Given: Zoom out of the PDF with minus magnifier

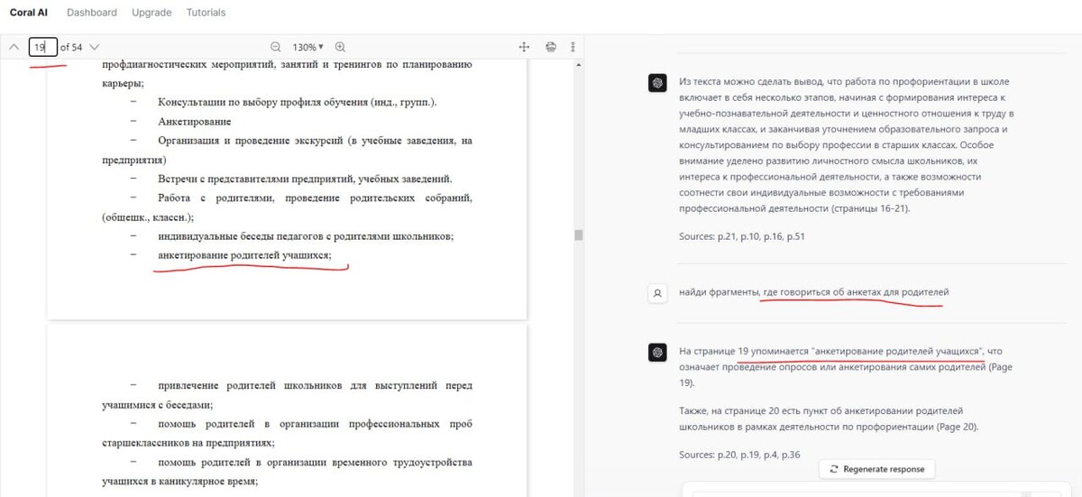Looking at the screenshot, I should click(x=276, y=47).
